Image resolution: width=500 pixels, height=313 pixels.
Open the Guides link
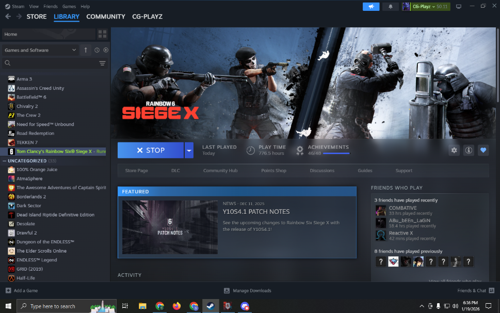click(365, 170)
